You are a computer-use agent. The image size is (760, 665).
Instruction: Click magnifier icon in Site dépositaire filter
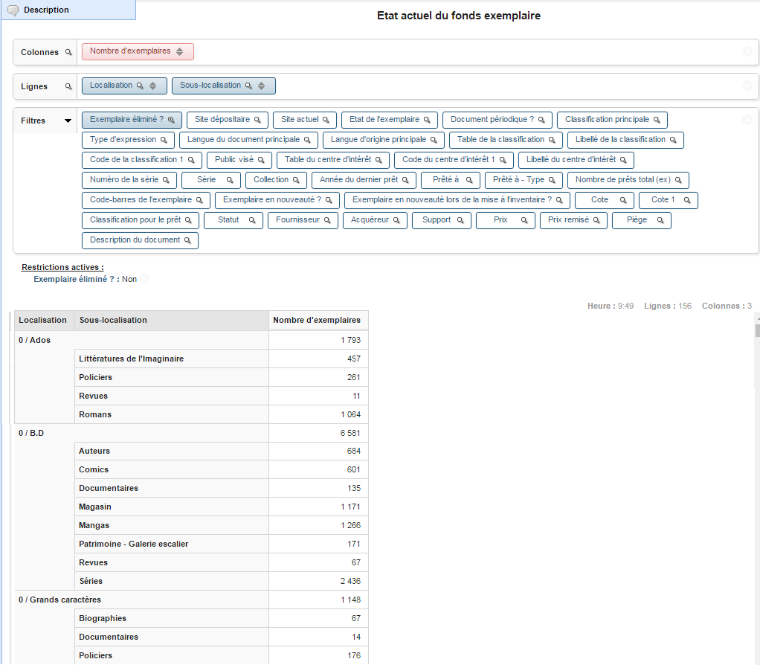click(258, 120)
